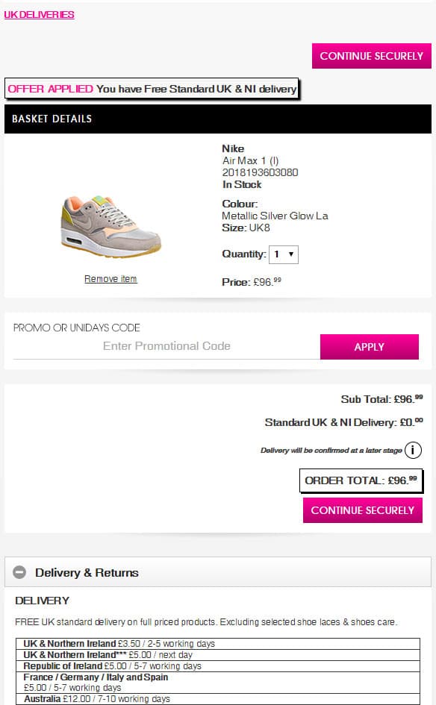436x705 pixels.
Task: Click the Nike brand name
Action: pos(233,148)
